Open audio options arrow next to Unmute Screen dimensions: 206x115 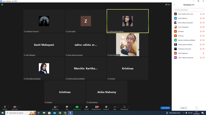8,107
